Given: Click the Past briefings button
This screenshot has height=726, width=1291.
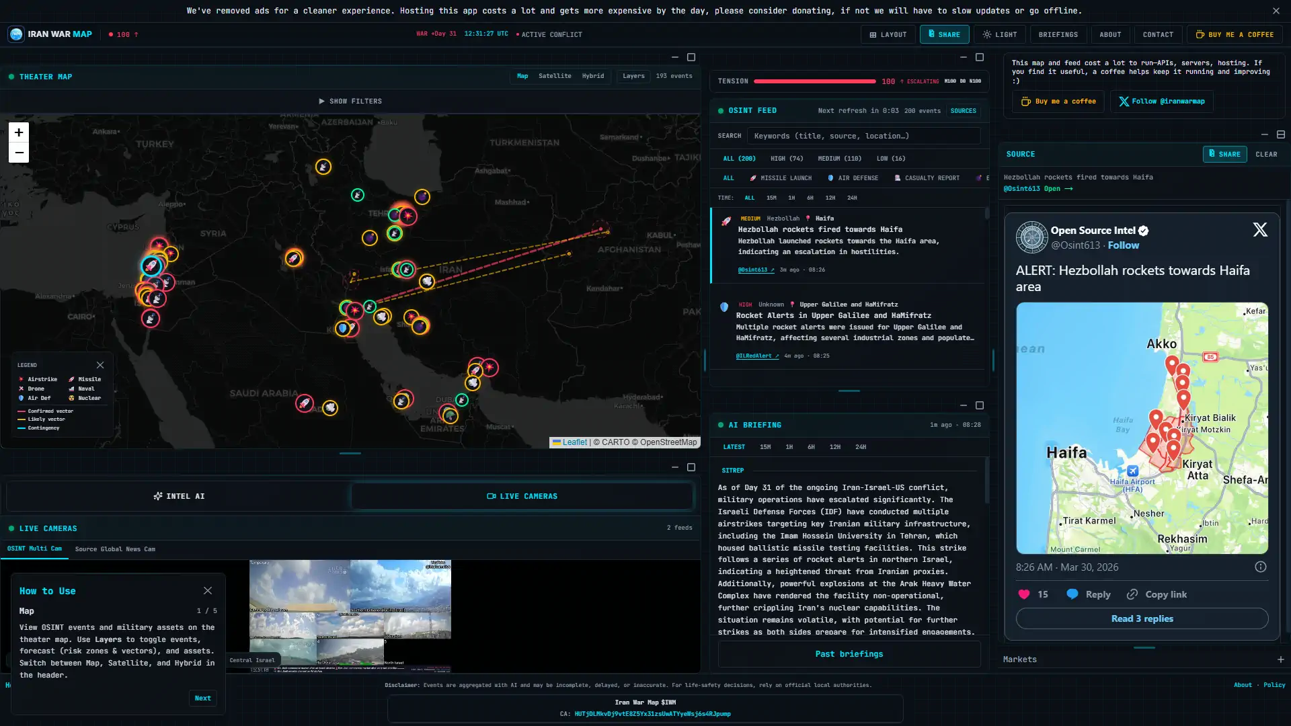Looking at the screenshot, I should pos(849,653).
